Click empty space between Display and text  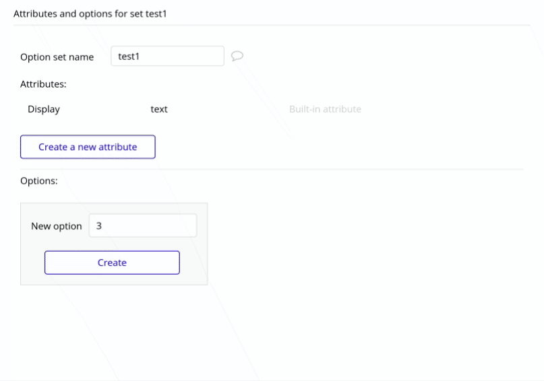point(104,109)
